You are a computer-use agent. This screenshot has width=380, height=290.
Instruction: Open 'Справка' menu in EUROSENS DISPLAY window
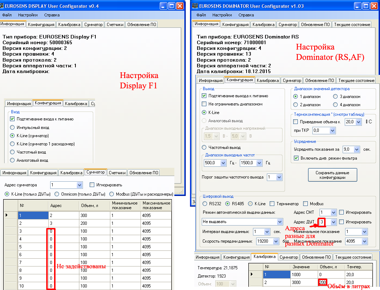coord(52,15)
